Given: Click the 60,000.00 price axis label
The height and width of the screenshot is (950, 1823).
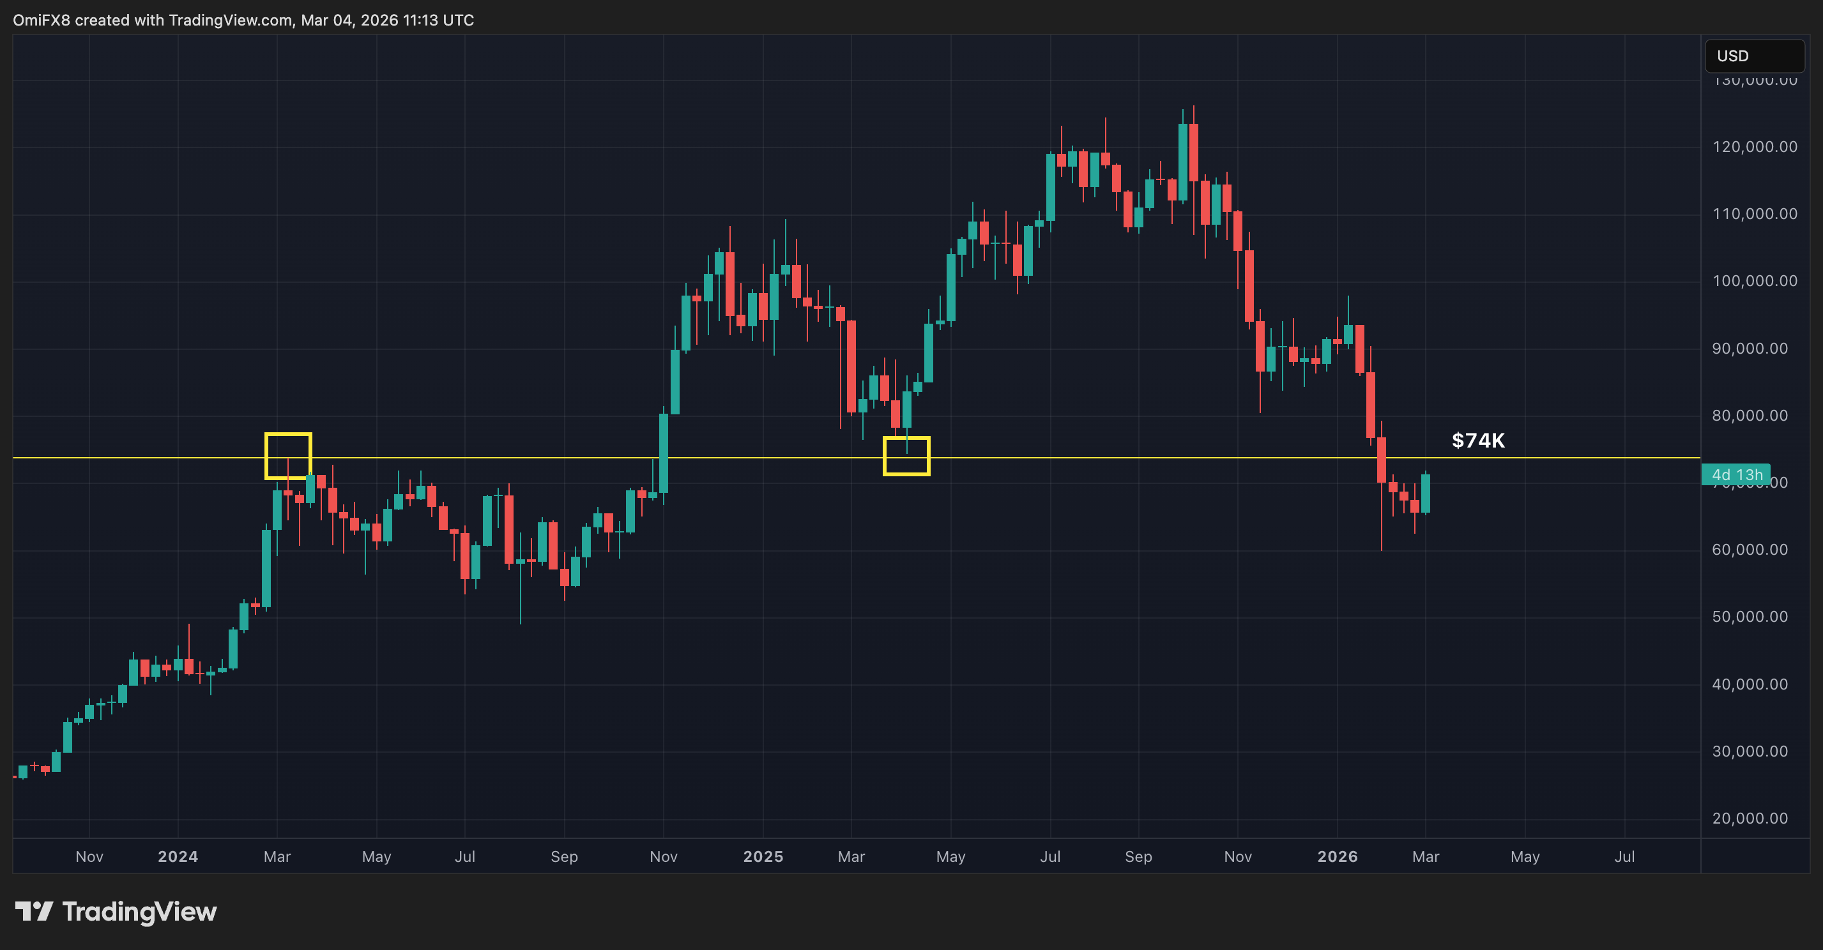Looking at the screenshot, I should click(1750, 550).
